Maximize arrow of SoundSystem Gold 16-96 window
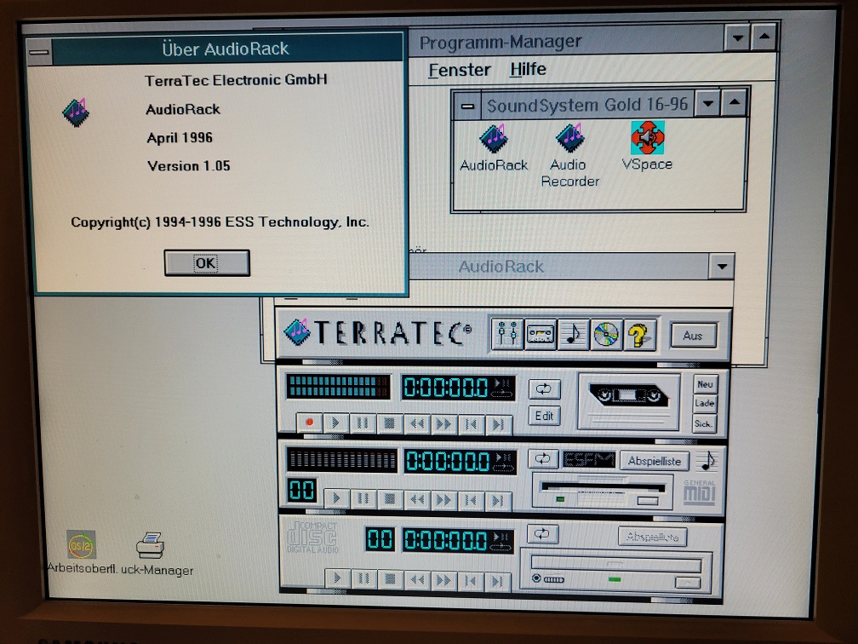This screenshot has width=858, height=644. click(x=734, y=102)
